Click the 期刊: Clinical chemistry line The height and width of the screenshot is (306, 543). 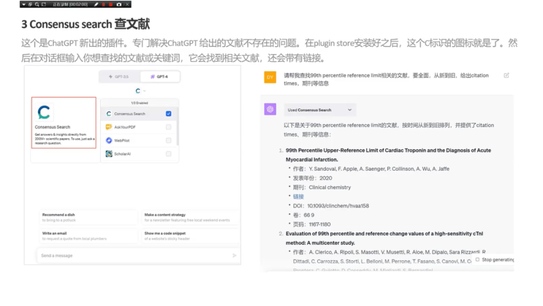point(322,187)
